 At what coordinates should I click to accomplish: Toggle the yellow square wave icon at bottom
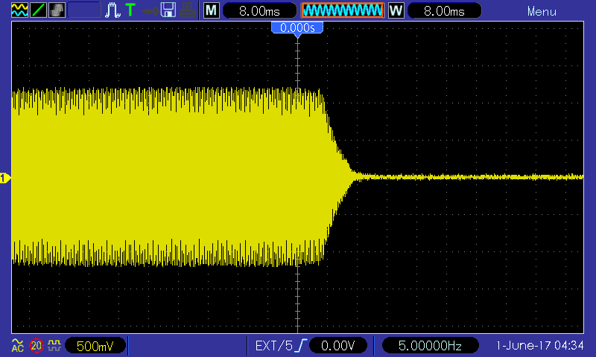point(54,345)
